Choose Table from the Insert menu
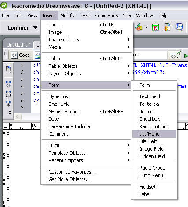The height and width of the screenshot is (207, 188). (x=87, y=59)
